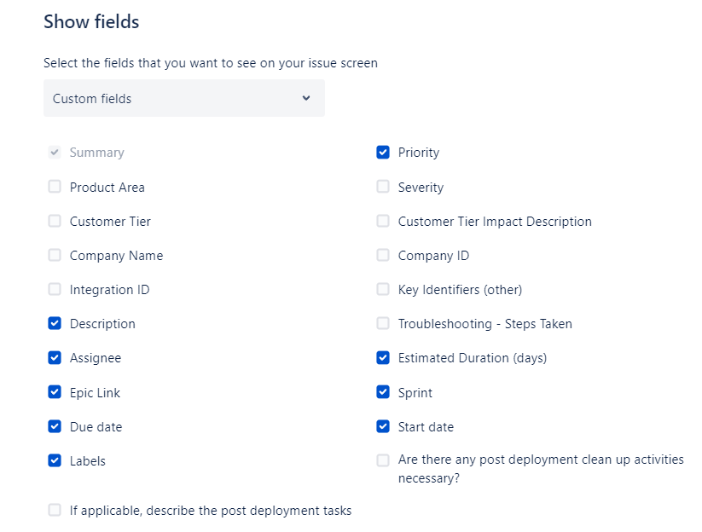
Task: Enable the post deployment tasks description field
Action: [x=55, y=510]
